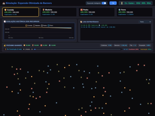
Task: Toggle Pedra series in chart legend
Action: [44, 25]
